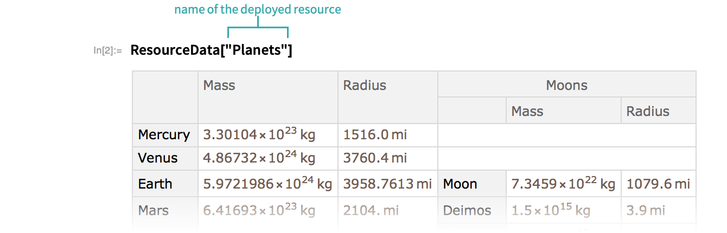Click the 'name of the deployed resource' annotation

click(x=257, y=10)
